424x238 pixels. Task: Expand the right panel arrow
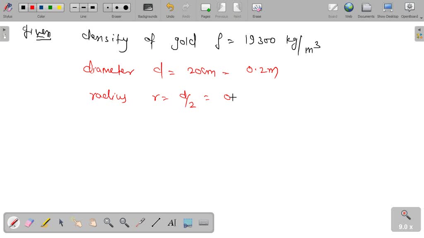tap(420, 29)
